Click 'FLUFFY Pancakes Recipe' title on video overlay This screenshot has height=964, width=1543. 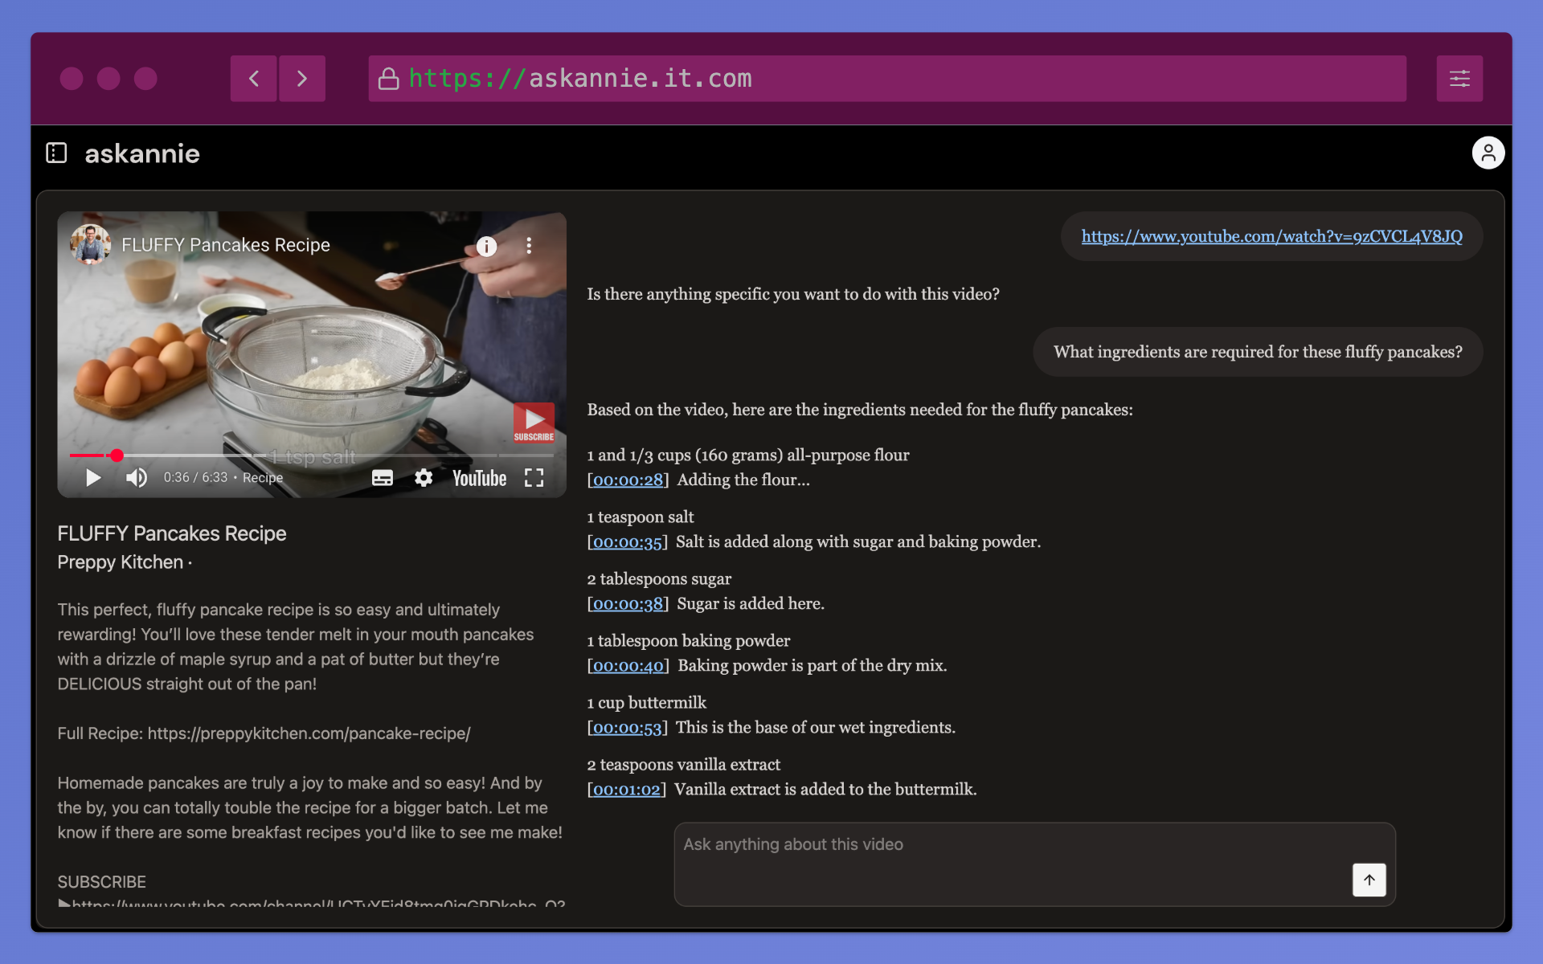[226, 245]
